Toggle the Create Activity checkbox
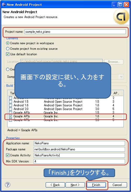 click(x=8, y=155)
